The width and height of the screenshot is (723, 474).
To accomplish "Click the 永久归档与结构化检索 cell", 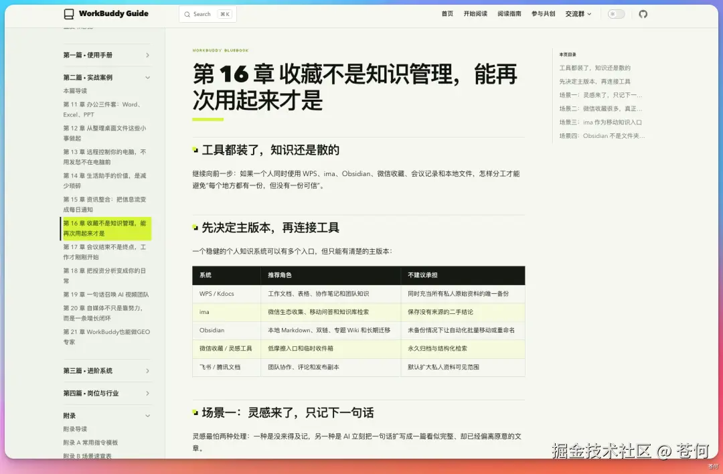I will [x=463, y=349].
